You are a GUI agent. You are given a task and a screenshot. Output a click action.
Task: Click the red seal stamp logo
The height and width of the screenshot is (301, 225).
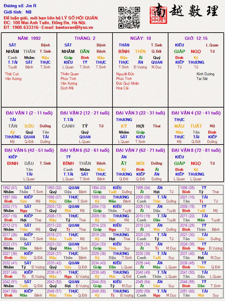click(156, 14)
